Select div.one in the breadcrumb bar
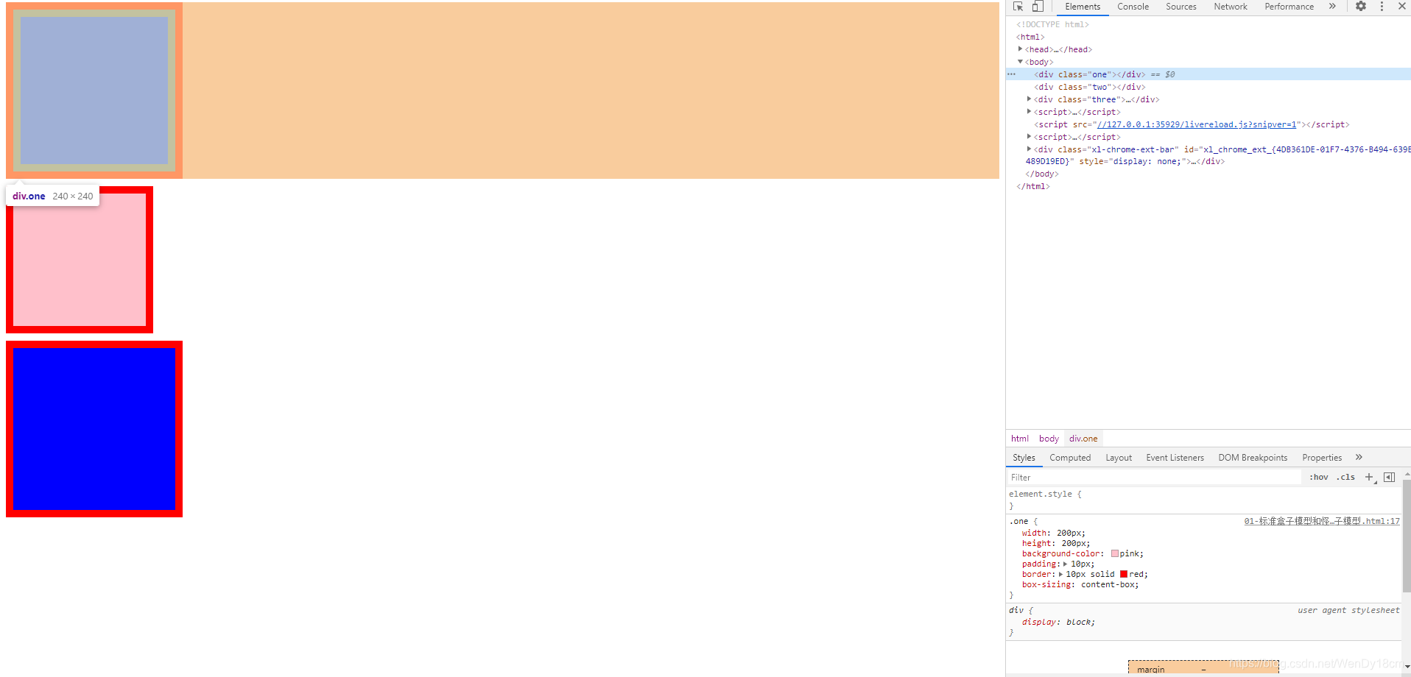1411x677 pixels. (1083, 439)
